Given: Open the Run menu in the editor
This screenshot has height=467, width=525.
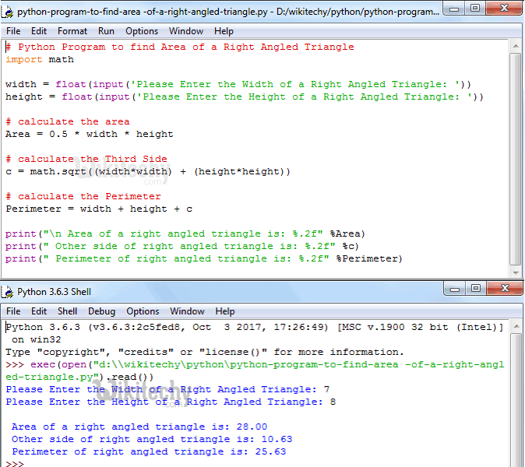Looking at the screenshot, I should [106, 31].
